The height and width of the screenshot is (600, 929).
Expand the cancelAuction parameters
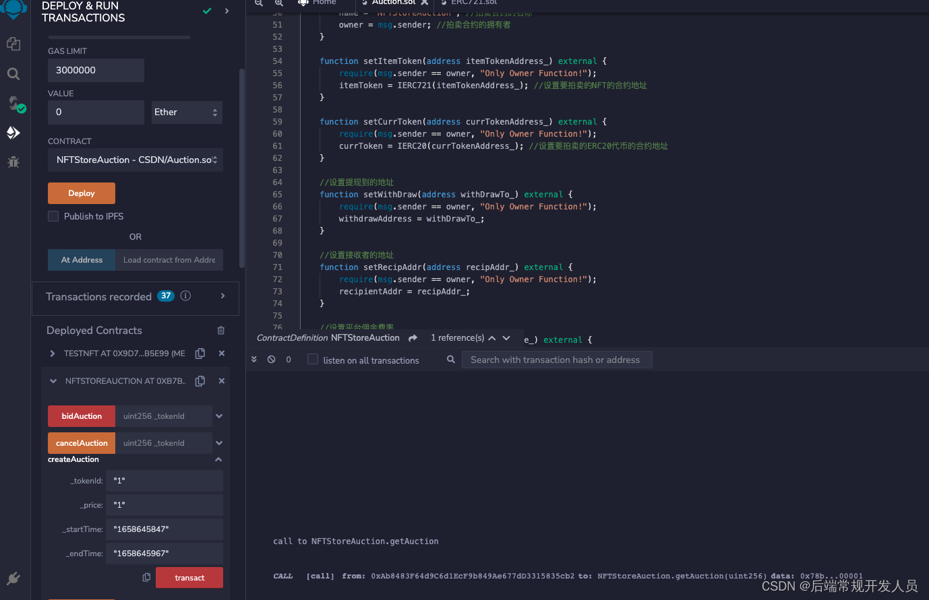click(x=219, y=443)
